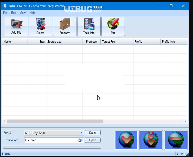Click the status bar value 2
The image size is (193, 157).
177,154
